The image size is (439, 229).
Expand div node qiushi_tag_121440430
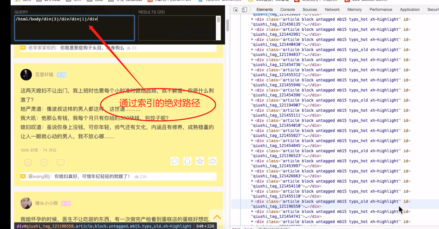[x=252, y=39]
